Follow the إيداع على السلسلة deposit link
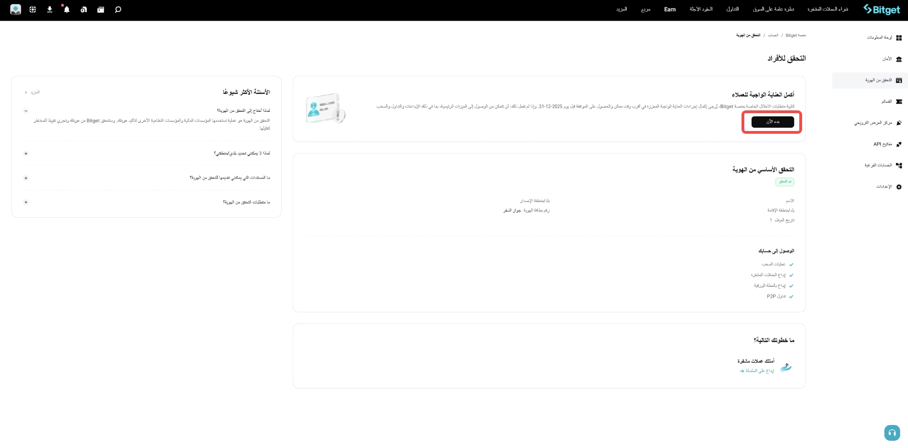This screenshot has width=908, height=448. [x=757, y=371]
